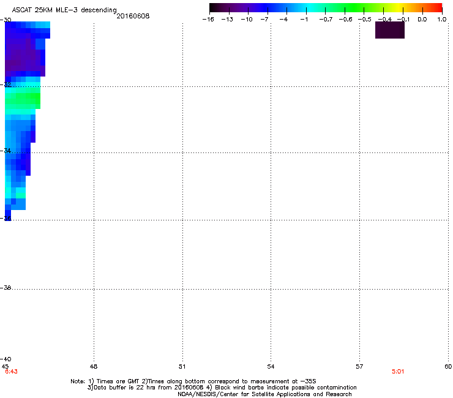The image size is (453, 398).
Task: Click the -40 latitude axis label
Action: pos(6,359)
